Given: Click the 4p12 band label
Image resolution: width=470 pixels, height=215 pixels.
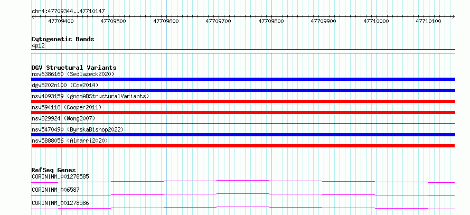Looking at the screenshot, I should coord(38,46).
